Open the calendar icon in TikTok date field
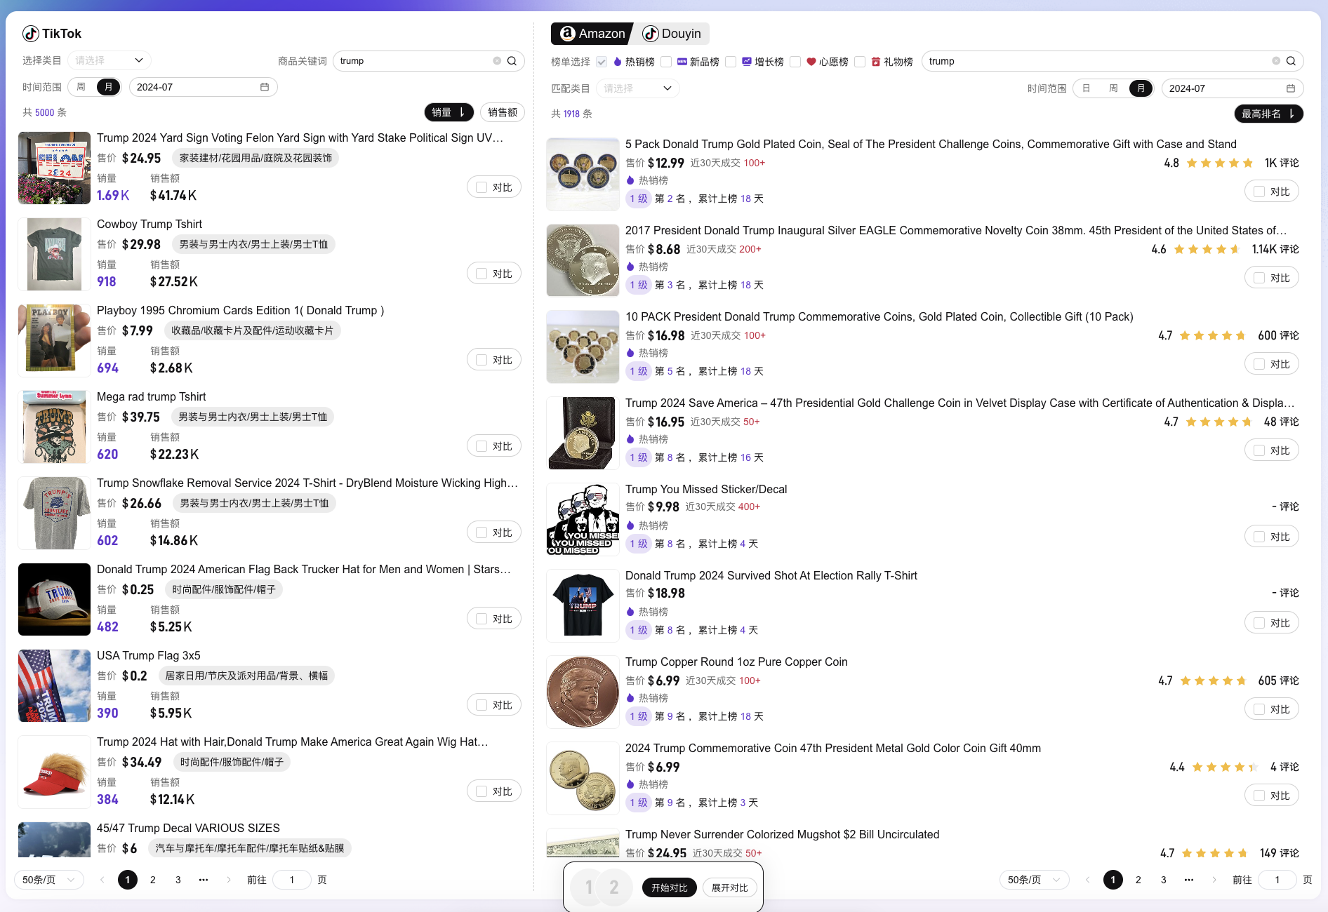 tap(265, 87)
